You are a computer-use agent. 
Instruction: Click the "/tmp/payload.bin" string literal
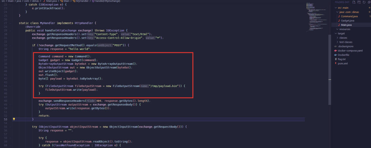tap(164, 86)
